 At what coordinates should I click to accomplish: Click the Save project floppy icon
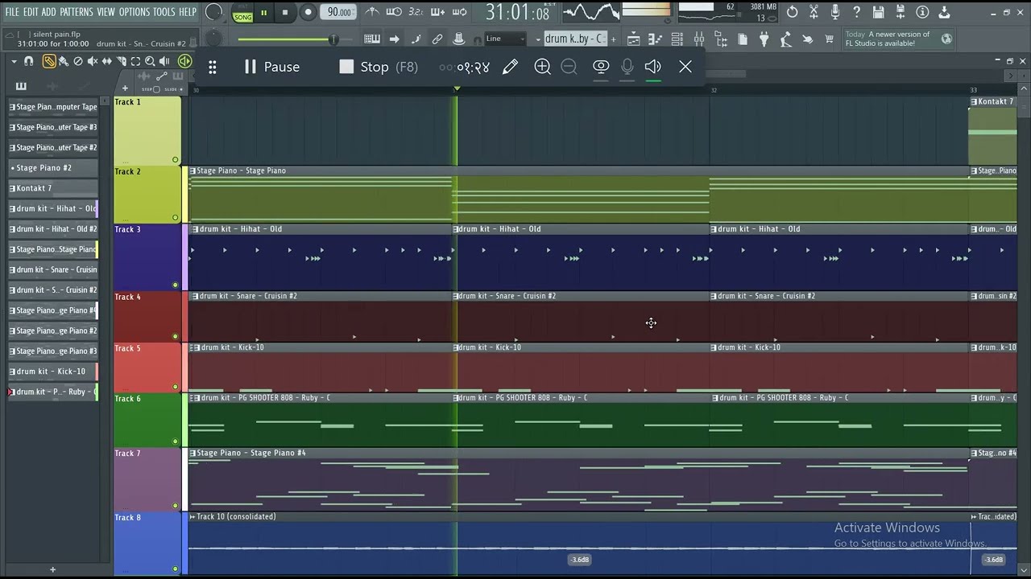point(879,12)
